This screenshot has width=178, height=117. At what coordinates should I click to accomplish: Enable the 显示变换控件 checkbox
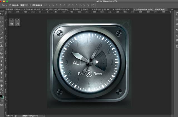pos(30,5)
